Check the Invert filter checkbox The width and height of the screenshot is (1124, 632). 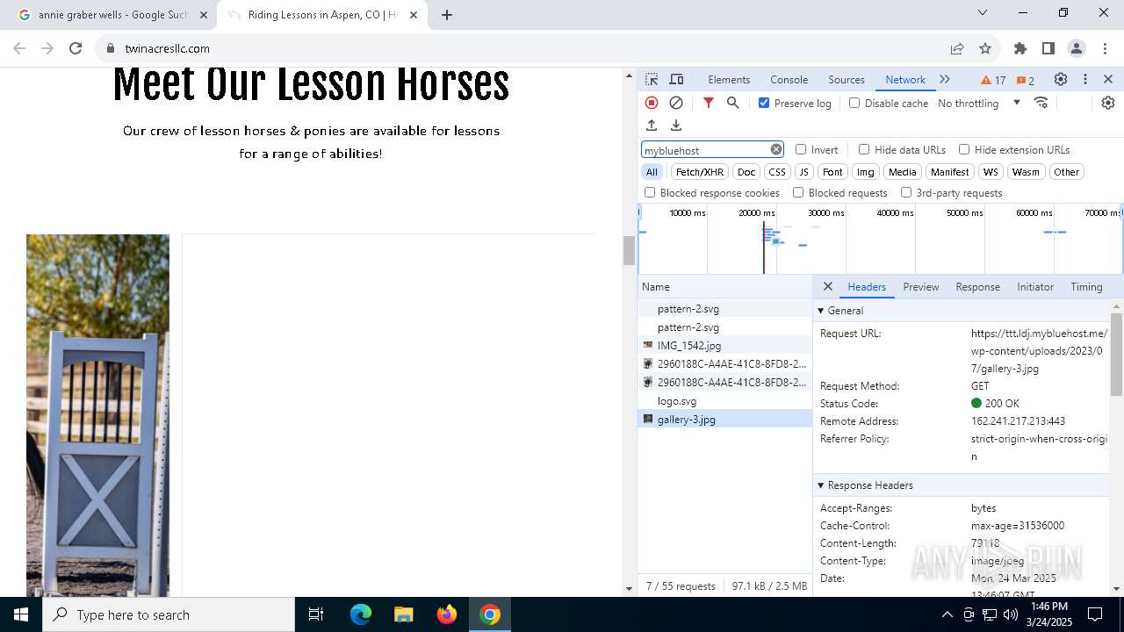click(801, 149)
